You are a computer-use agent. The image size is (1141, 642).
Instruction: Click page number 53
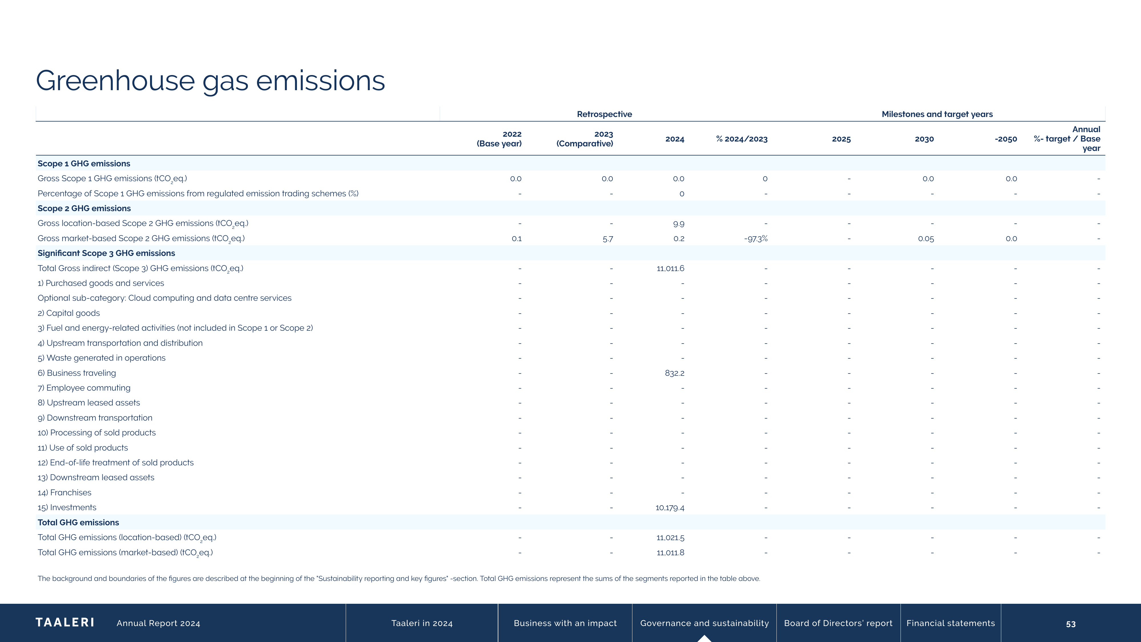point(1071,624)
